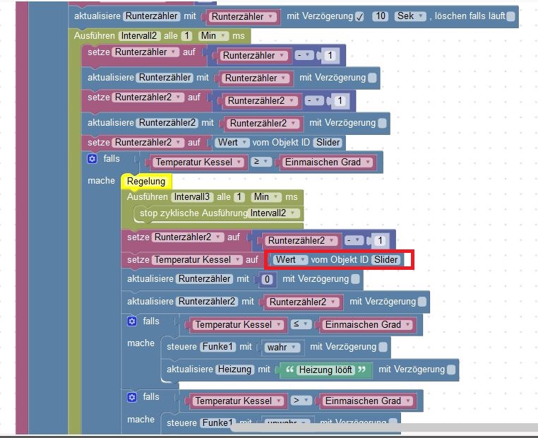This screenshot has width=538, height=438.
Task: Click opening quote mark of "Heizung lööft" text block
Action: pos(290,369)
